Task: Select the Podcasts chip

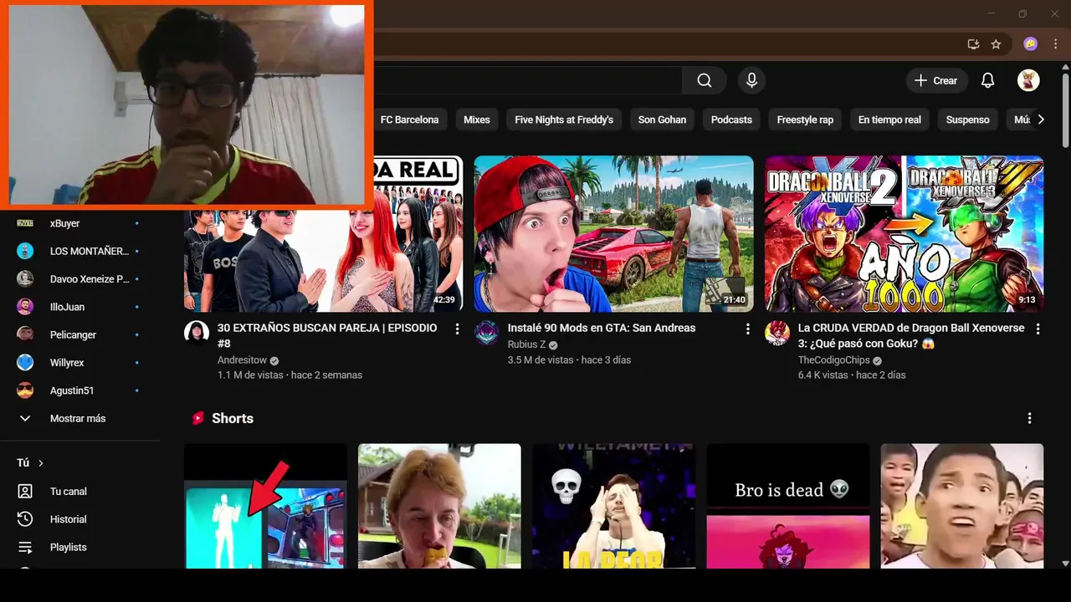Action: click(x=731, y=120)
